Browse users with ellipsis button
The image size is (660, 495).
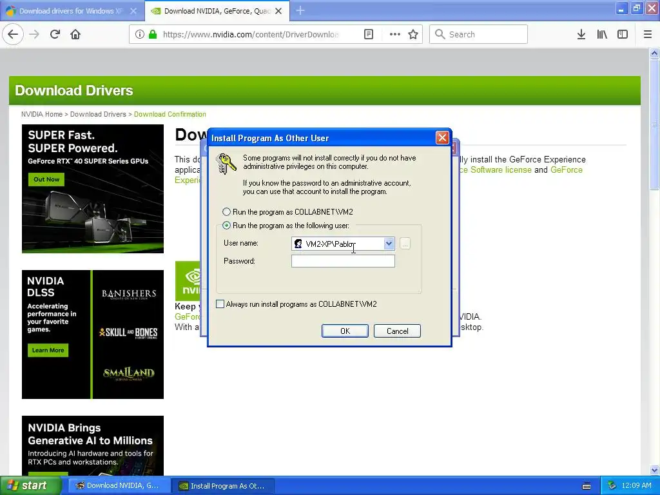[405, 244]
